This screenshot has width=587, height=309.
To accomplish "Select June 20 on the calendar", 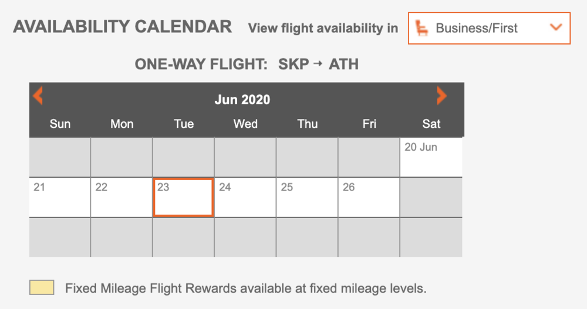I will pos(431,157).
